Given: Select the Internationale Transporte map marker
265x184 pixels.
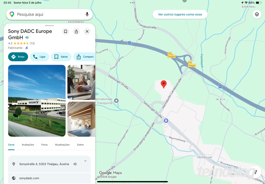Looking at the screenshot, I should click(116, 101).
